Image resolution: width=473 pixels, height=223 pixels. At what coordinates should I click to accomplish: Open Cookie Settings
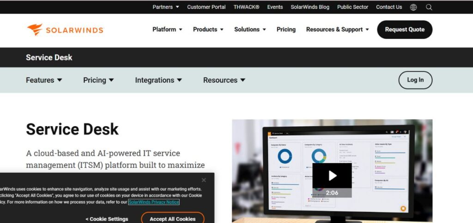(107, 219)
